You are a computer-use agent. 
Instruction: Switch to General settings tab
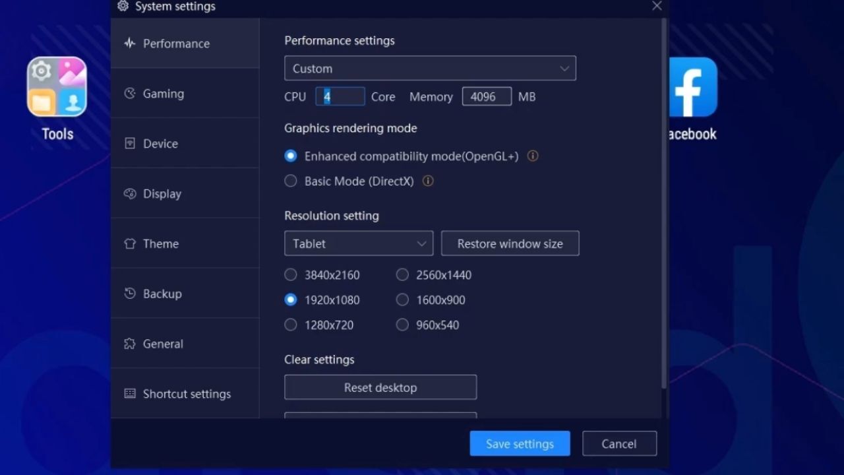[x=185, y=344]
